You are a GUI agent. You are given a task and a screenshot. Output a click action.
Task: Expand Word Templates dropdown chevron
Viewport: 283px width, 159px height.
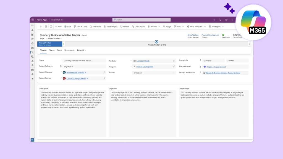[205, 27]
